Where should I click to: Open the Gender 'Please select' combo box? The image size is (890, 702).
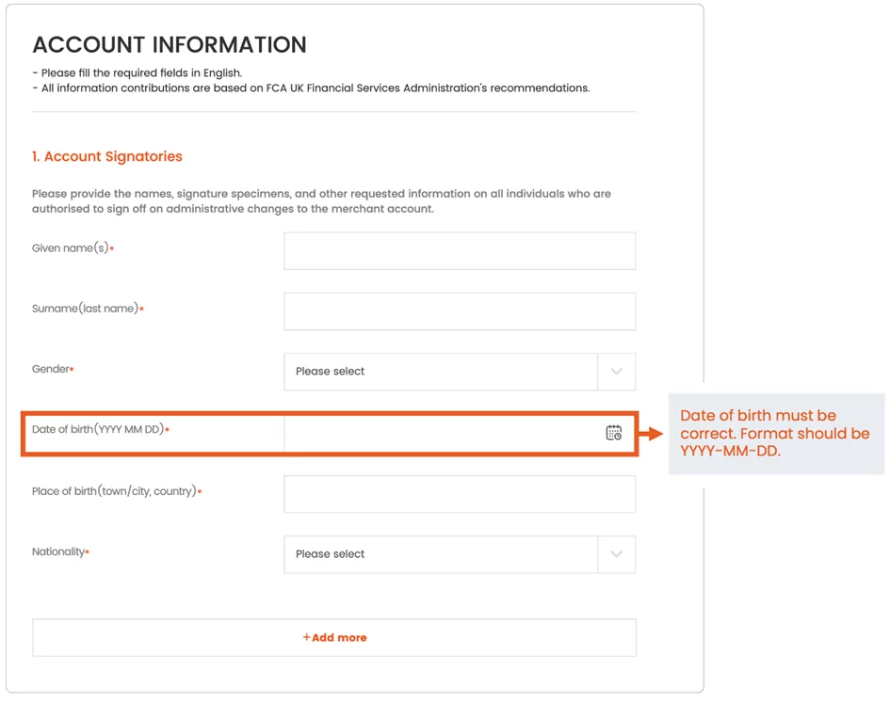[460, 372]
